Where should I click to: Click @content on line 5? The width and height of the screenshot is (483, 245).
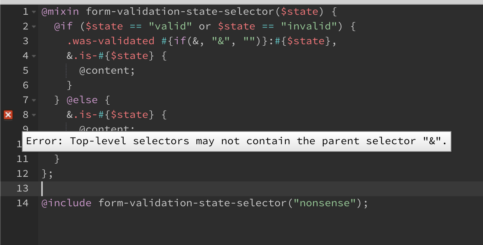(x=107, y=70)
